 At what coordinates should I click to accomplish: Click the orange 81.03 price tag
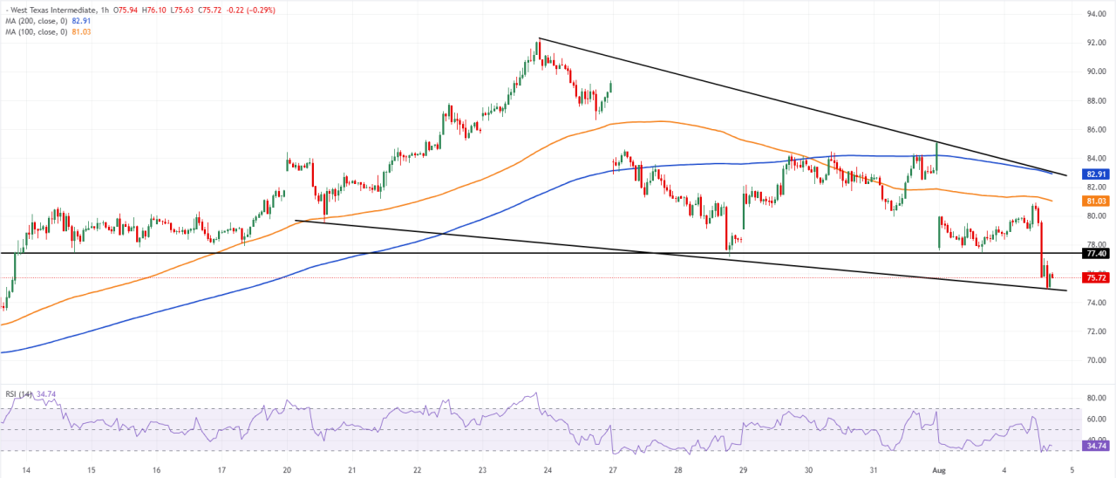1096,201
